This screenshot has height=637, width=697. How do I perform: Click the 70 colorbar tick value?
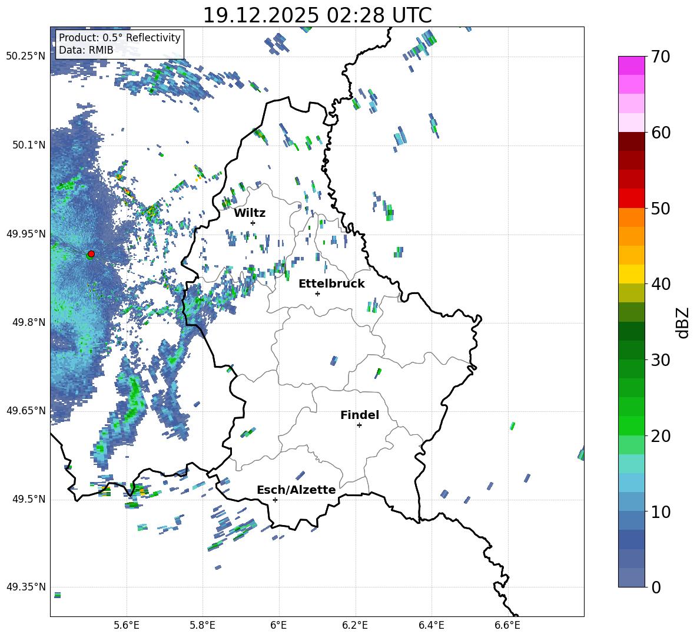pyautogui.click(x=661, y=57)
